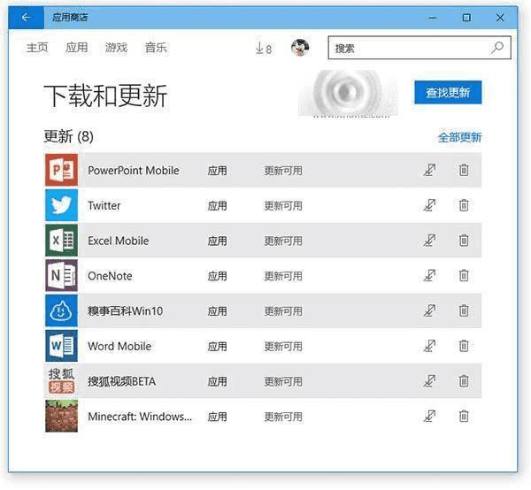The height and width of the screenshot is (490, 531).
Task: Start download for Word Mobile update
Action: coord(429,346)
